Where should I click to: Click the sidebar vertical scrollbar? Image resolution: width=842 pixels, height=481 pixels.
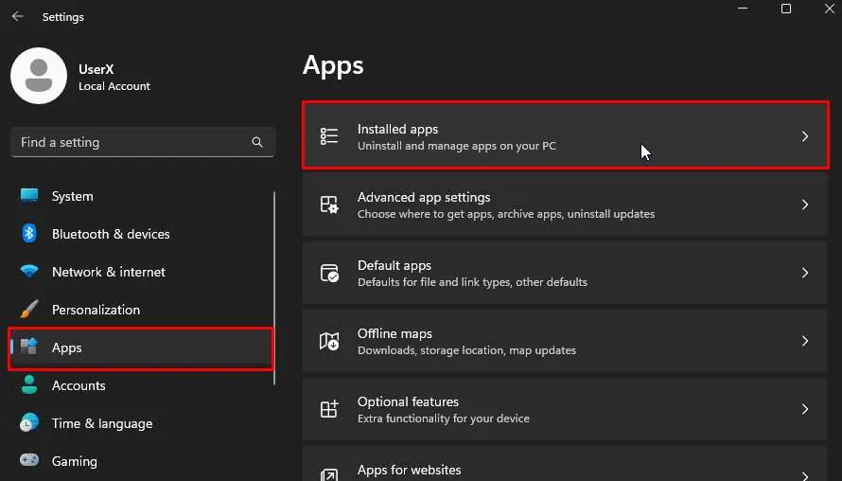[274, 284]
